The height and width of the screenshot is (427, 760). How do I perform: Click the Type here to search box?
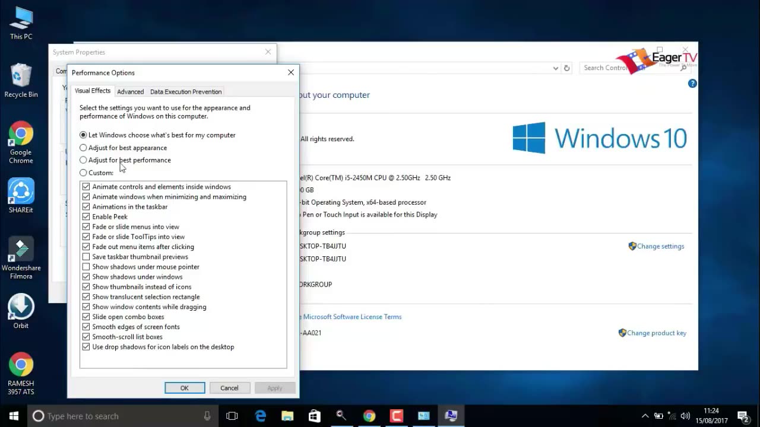(x=122, y=416)
